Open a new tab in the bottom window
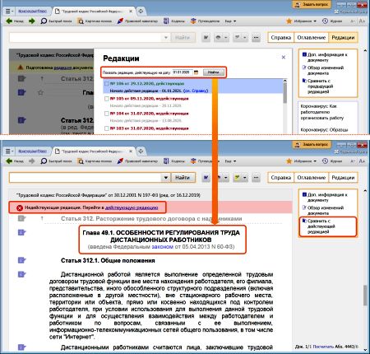 point(141,151)
